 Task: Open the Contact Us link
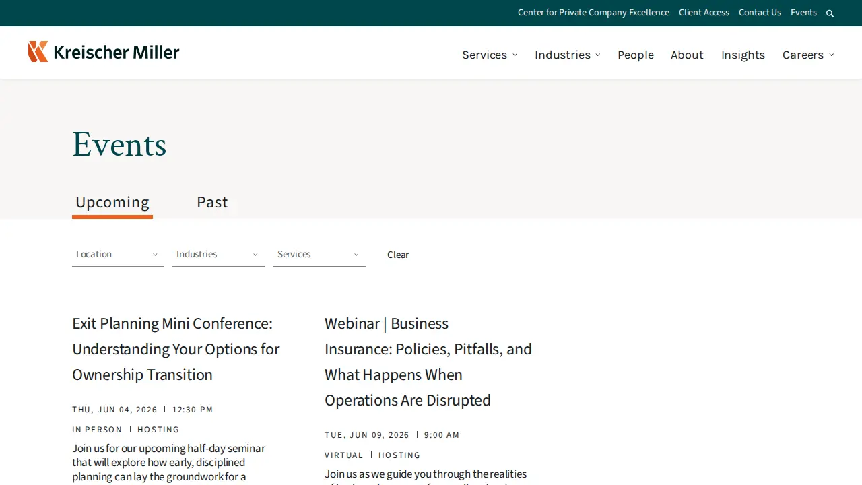click(760, 13)
